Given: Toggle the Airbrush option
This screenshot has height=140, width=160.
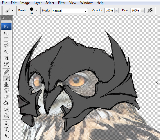Looking at the screenshot, I should coord(150,10).
